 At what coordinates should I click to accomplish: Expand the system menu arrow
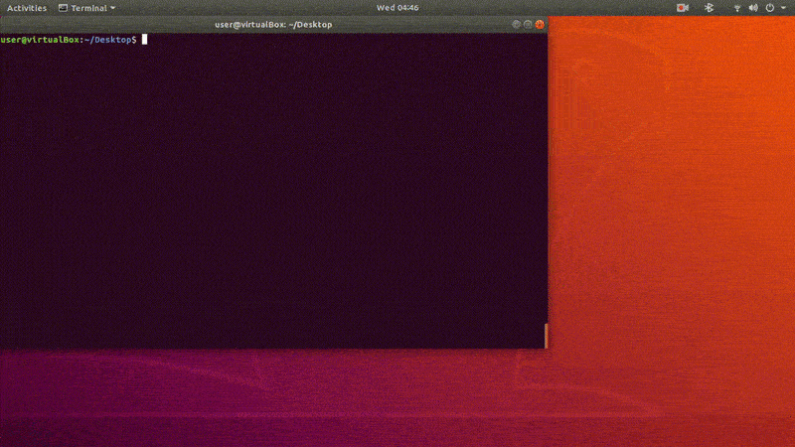(783, 8)
